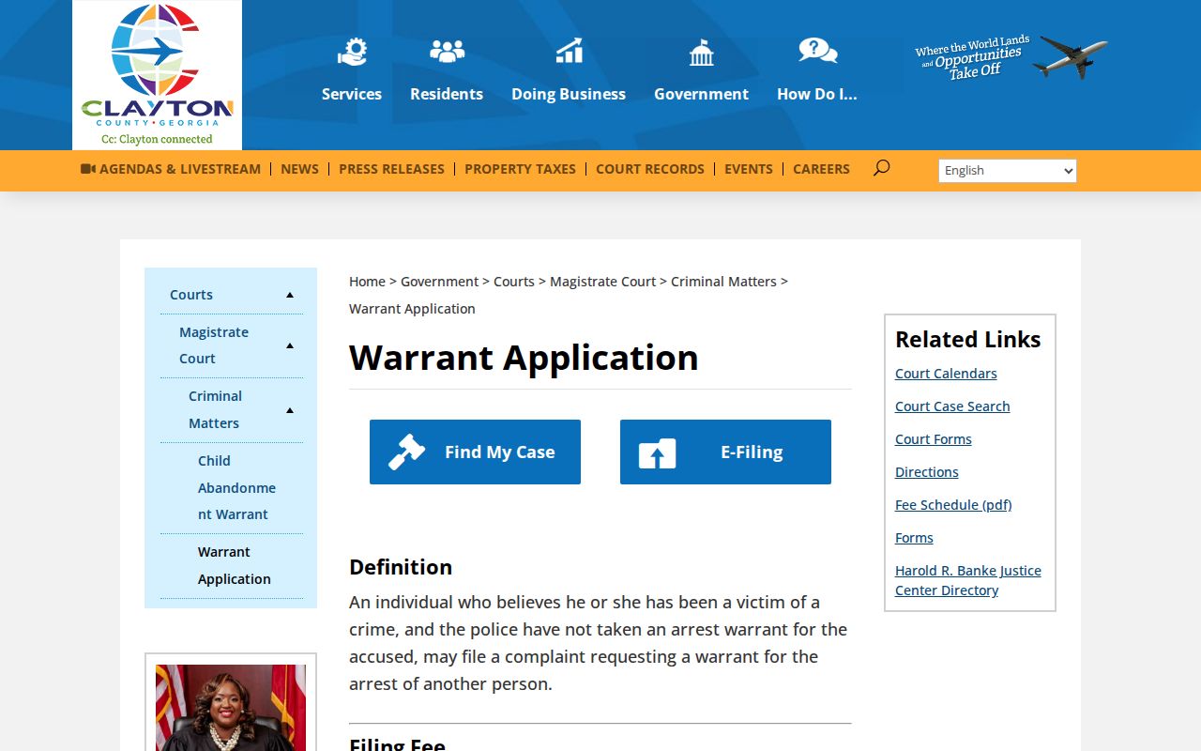Open the Services menu

352,94
